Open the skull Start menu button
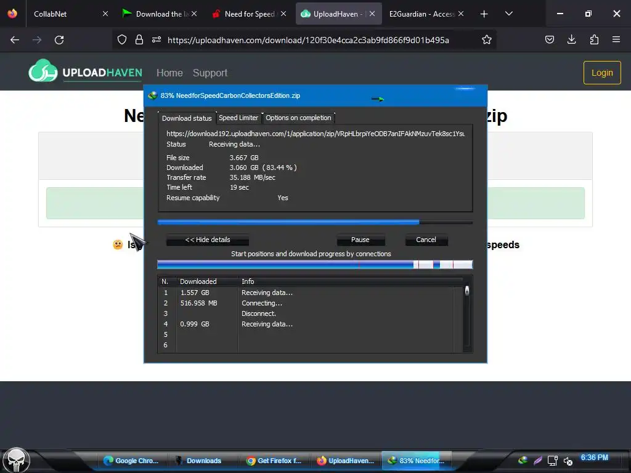 pos(16,461)
